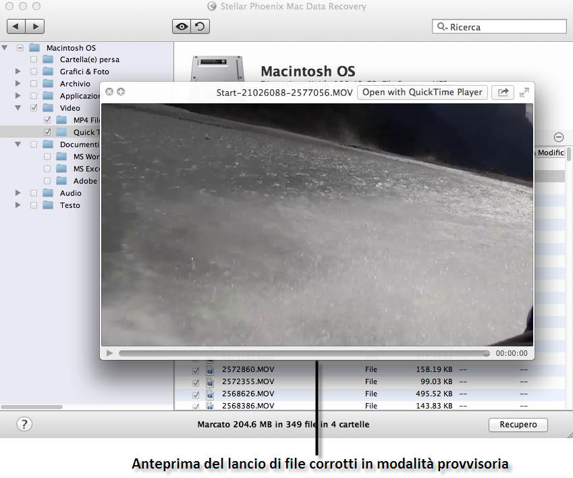Enter full screen with diagonal arrows icon
573x478 pixels.
point(524,92)
